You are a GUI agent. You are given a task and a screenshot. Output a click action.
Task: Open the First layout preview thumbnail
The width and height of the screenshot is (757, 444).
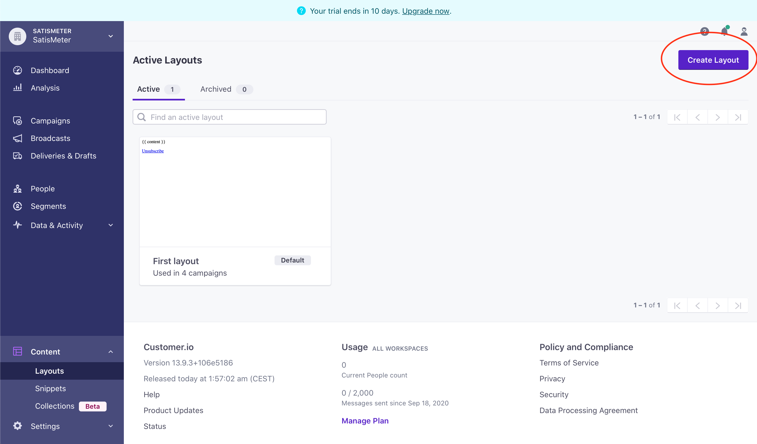coord(235,192)
